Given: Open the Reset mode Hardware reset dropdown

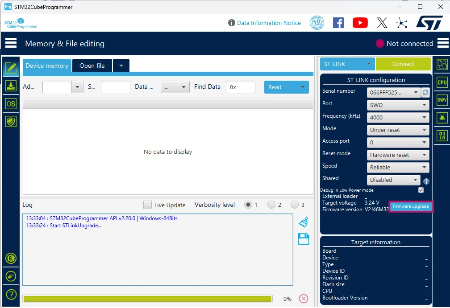Looking at the screenshot, I should 398,155.
